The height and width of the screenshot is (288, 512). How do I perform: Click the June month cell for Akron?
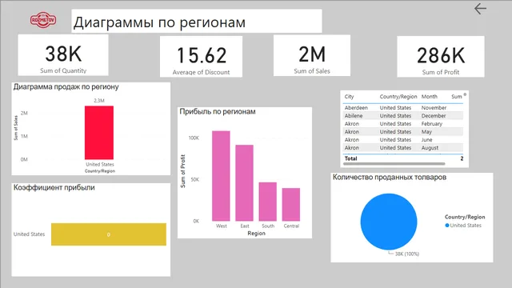click(426, 140)
